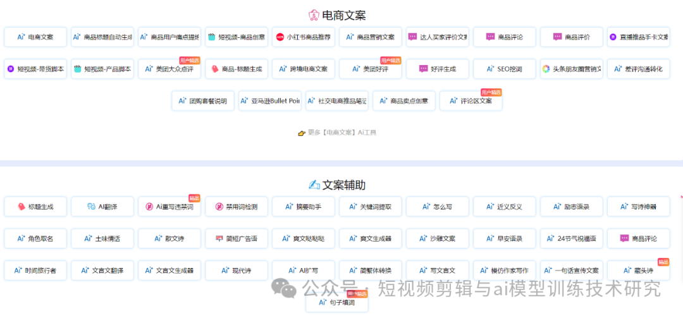The width and height of the screenshot is (683, 316).
Task: Click the clapperboard icon on 短视频-产品脚本
Action: coord(78,70)
